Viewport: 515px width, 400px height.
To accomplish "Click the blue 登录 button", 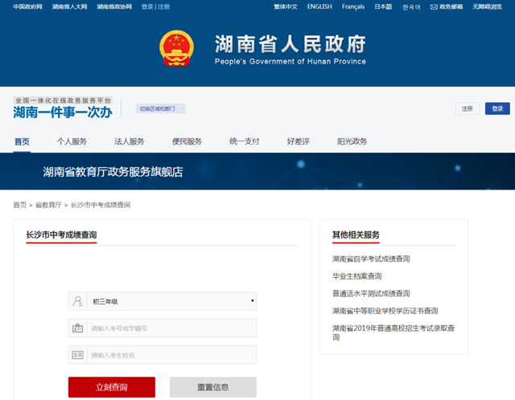I will coord(496,108).
